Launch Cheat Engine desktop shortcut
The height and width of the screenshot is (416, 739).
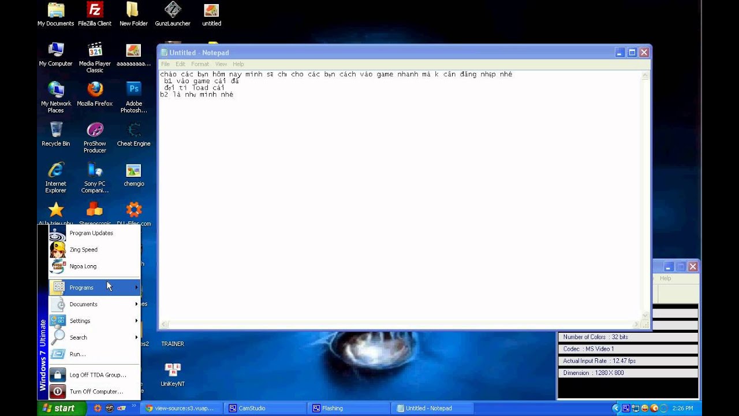[133, 134]
